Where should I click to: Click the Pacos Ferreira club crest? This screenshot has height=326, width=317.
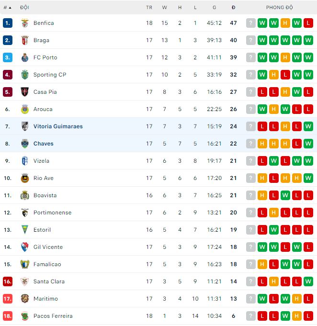point(25,316)
